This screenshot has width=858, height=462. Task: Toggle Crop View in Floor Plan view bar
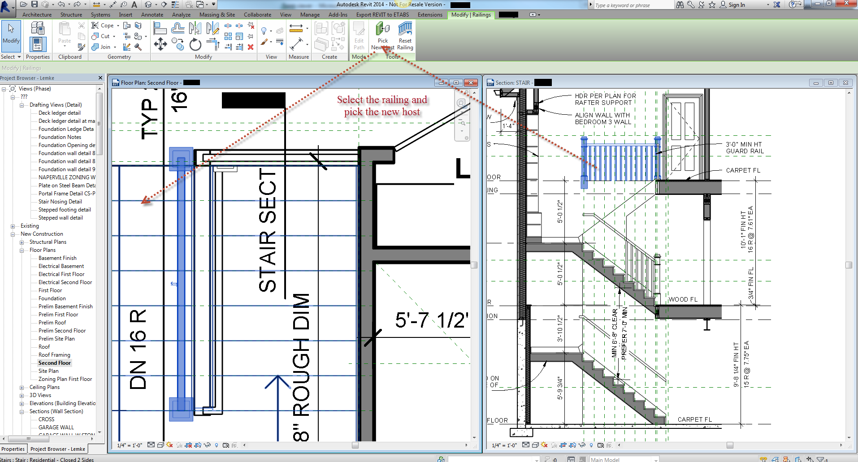pos(189,445)
